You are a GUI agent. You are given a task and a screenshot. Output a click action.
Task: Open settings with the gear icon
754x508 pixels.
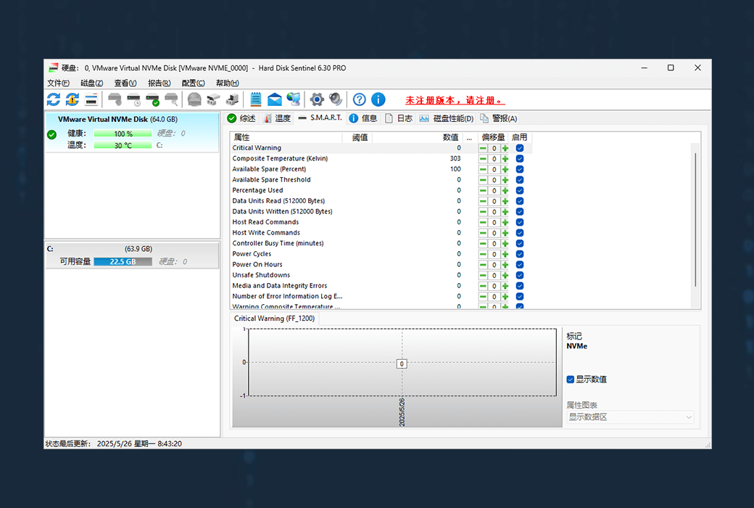(x=317, y=99)
